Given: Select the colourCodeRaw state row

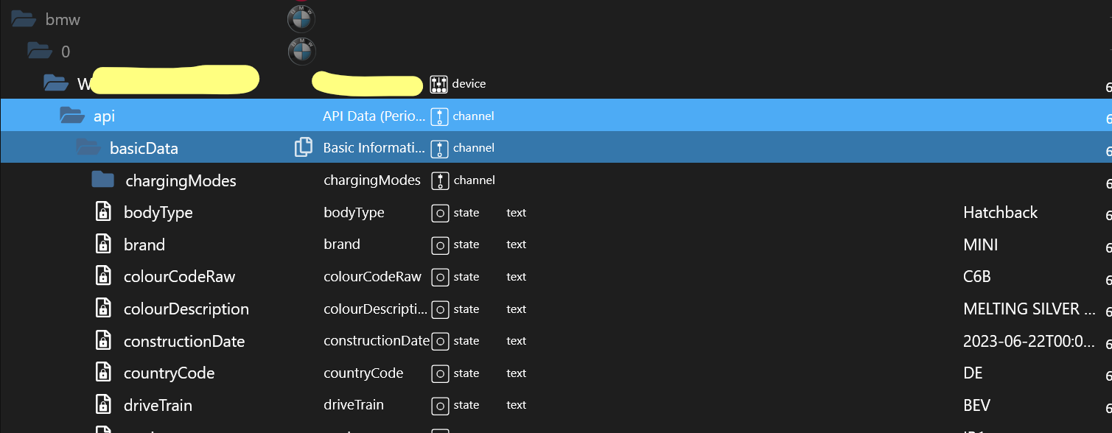Looking at the screenshot, I should click(180, 277).
